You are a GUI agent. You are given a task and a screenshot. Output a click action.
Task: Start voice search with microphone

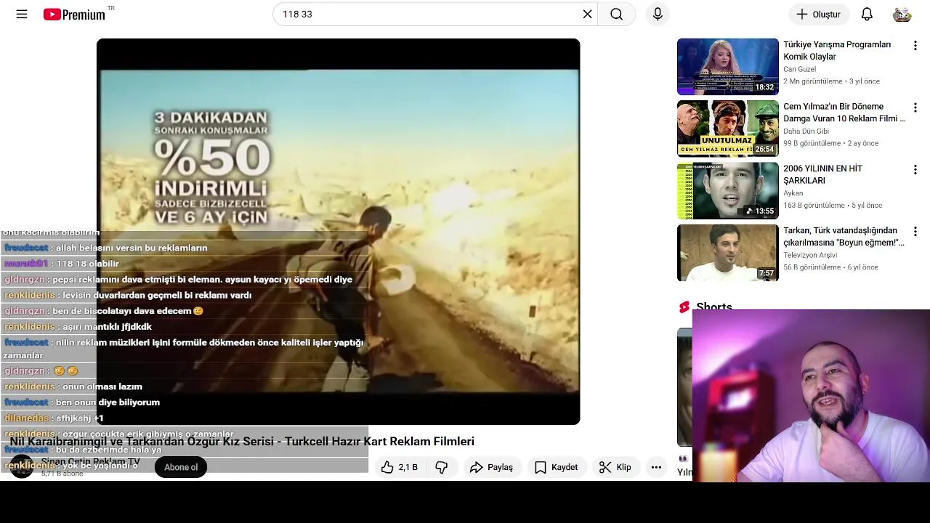coord(658,15)
